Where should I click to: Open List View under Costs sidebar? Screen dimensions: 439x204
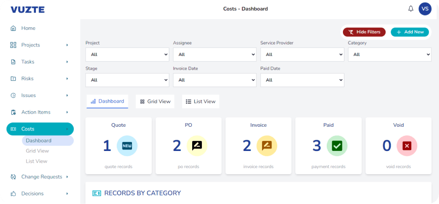click(36, 161)
